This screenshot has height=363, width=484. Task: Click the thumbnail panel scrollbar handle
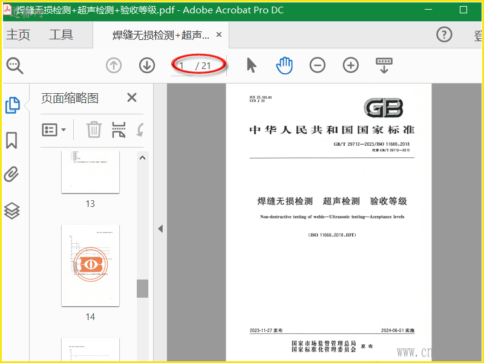(x=142, y=289)
